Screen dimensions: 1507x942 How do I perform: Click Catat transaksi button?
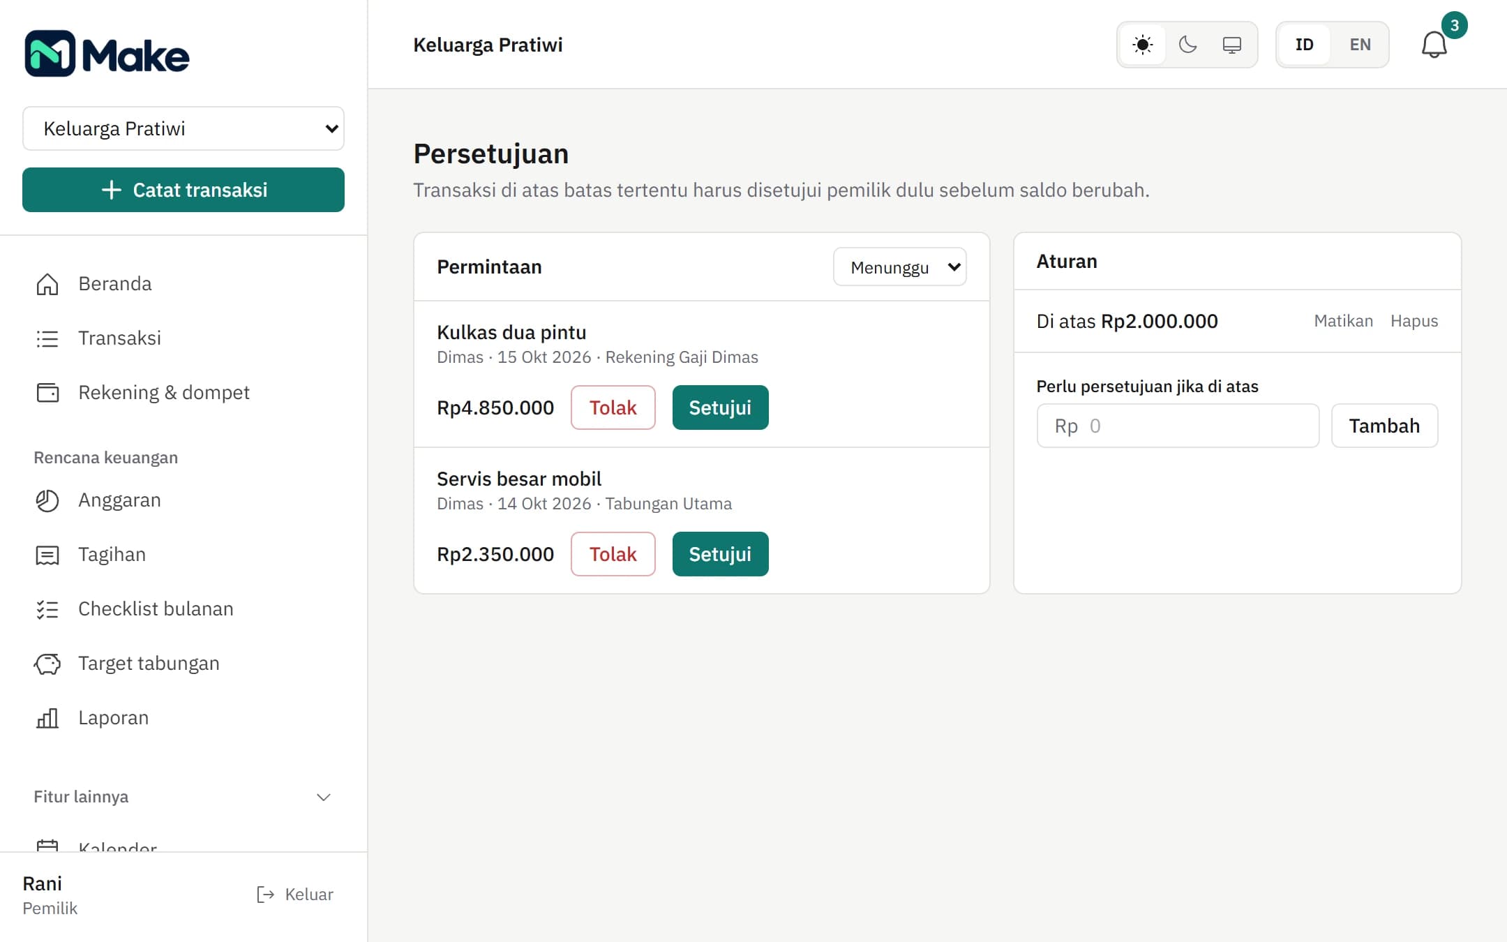[183, 190]
